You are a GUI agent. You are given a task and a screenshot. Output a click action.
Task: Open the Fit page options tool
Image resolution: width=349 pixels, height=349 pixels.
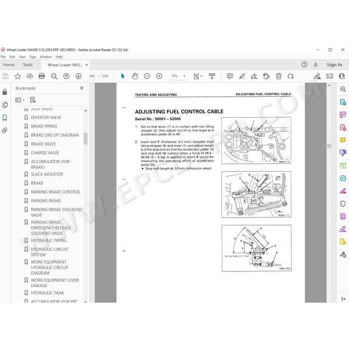coord(197,76)
